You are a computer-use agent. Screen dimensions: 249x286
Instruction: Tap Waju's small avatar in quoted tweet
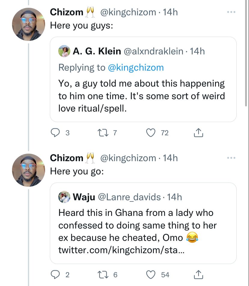tap(64, 197)
